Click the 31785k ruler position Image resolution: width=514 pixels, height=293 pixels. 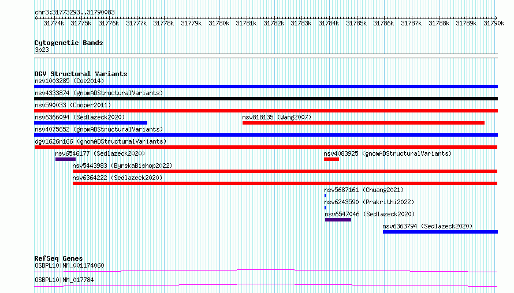point(356,23)
